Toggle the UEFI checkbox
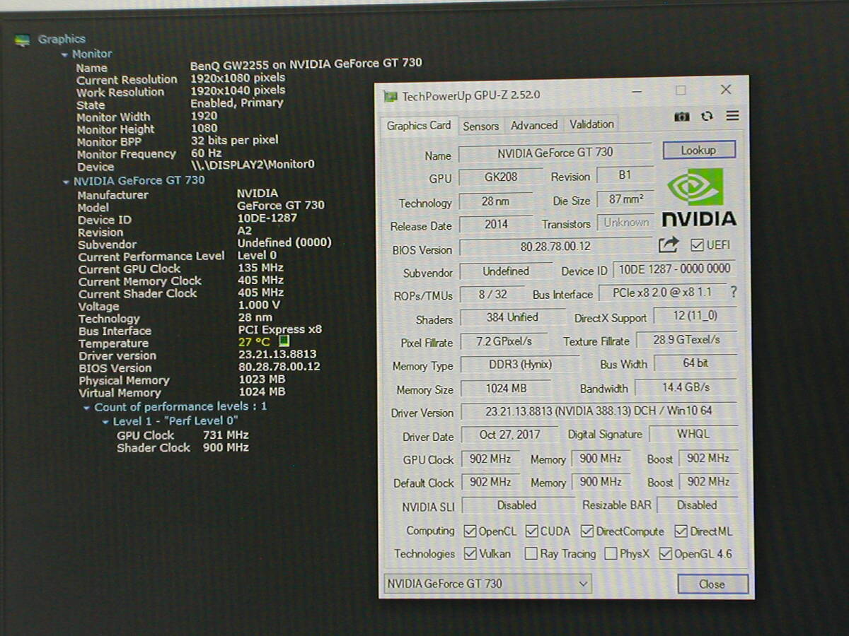The width and height of the screenshot is (849, 636). (x=697, y=245)
